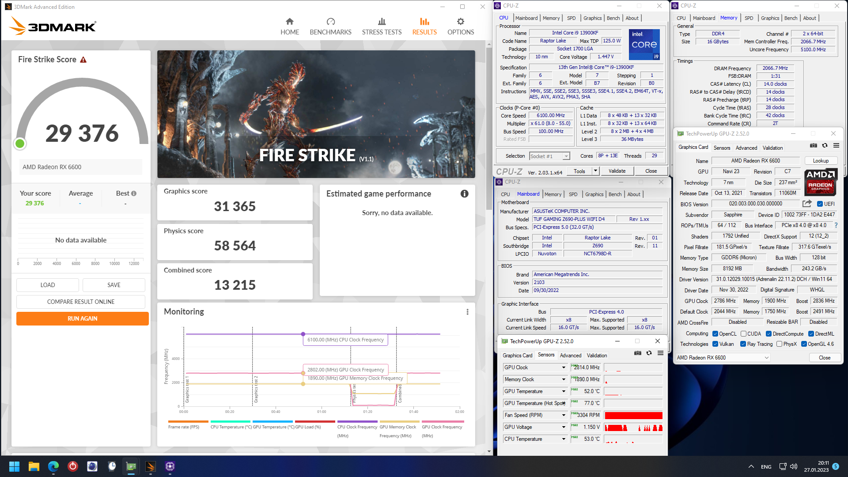Screen dimensions: 848x477
Task: Click LOAD result button
Action: [x=48, y=285]
